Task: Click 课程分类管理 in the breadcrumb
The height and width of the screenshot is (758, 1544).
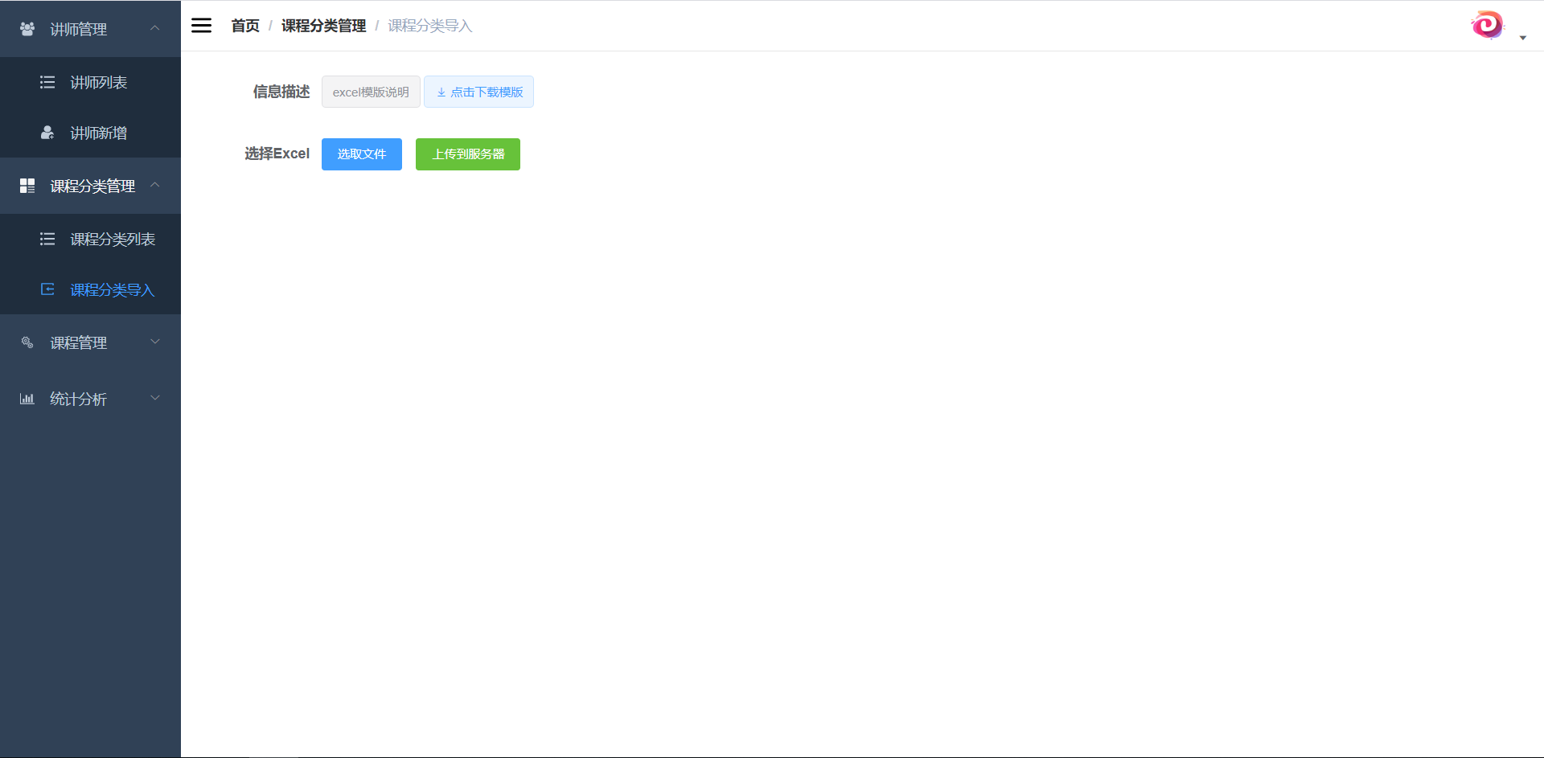Action: pos(323,26)
